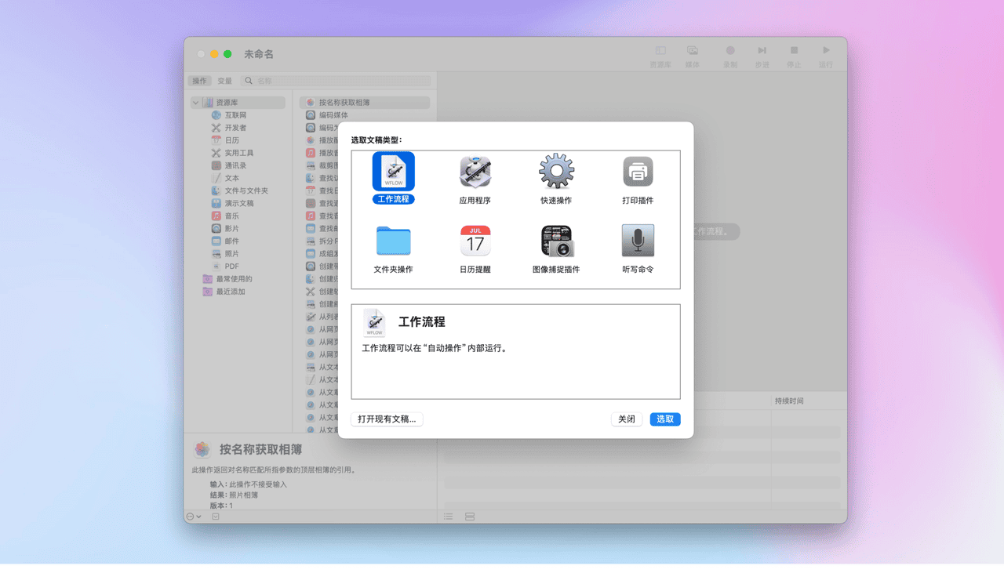Open the action menu dropdown at bottom left
The image size is (1004, 573).
(x=193, y=517)
